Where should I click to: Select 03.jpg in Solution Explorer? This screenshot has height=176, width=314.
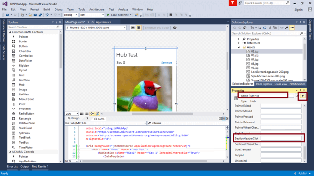tap(255, 55)
